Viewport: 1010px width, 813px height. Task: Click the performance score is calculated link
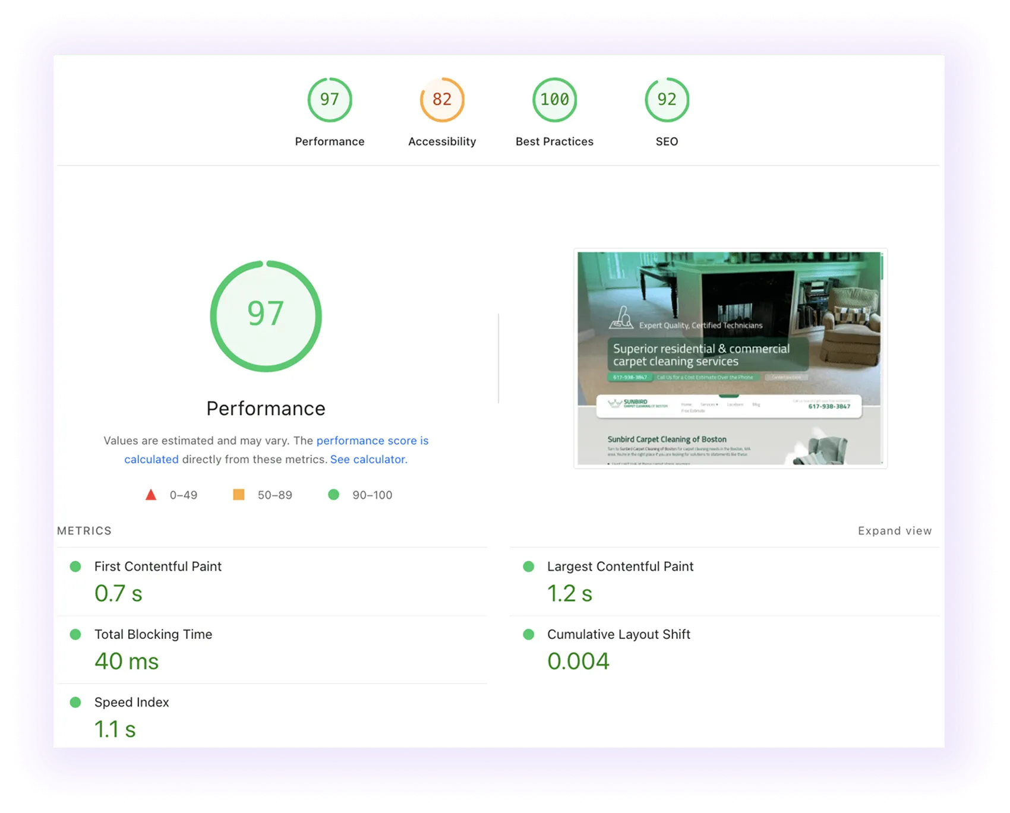(373, 441)
